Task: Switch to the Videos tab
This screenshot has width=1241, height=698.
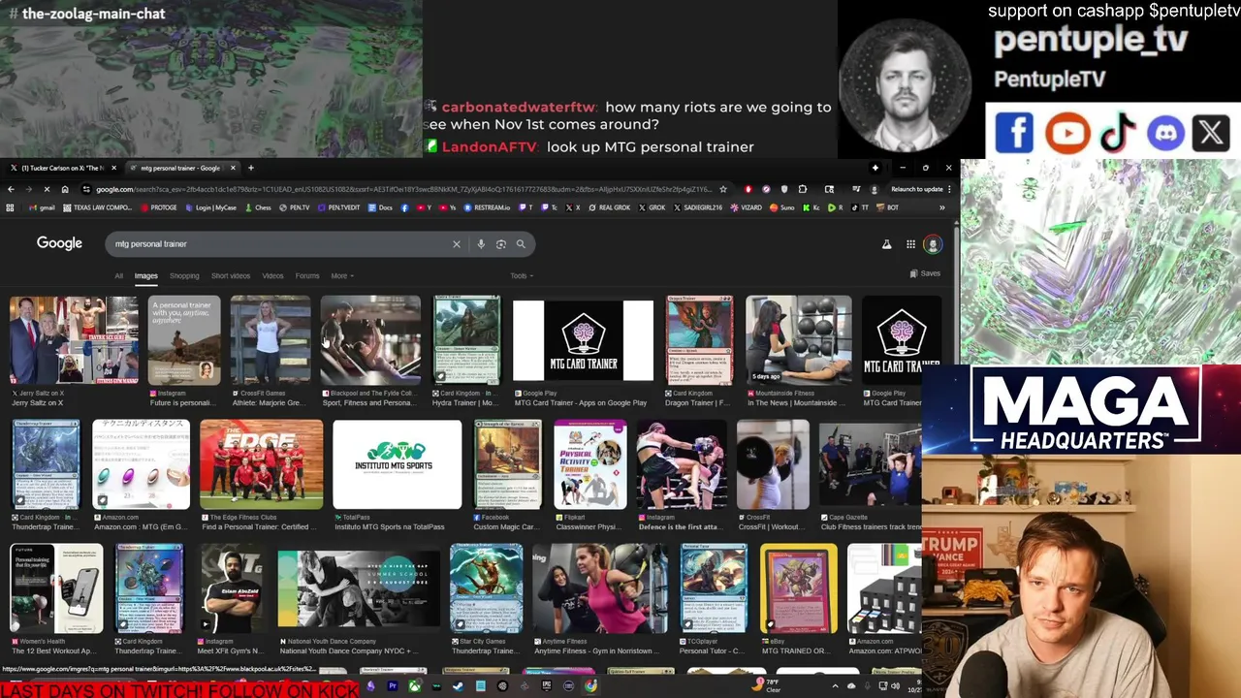Action: pyautogui.click(x=272, y=276)
